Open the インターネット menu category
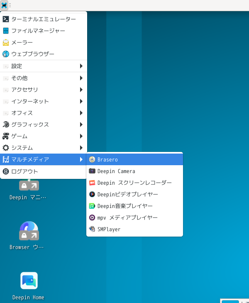The width and height of the screenshot is (249, 303). coord(44,101)
